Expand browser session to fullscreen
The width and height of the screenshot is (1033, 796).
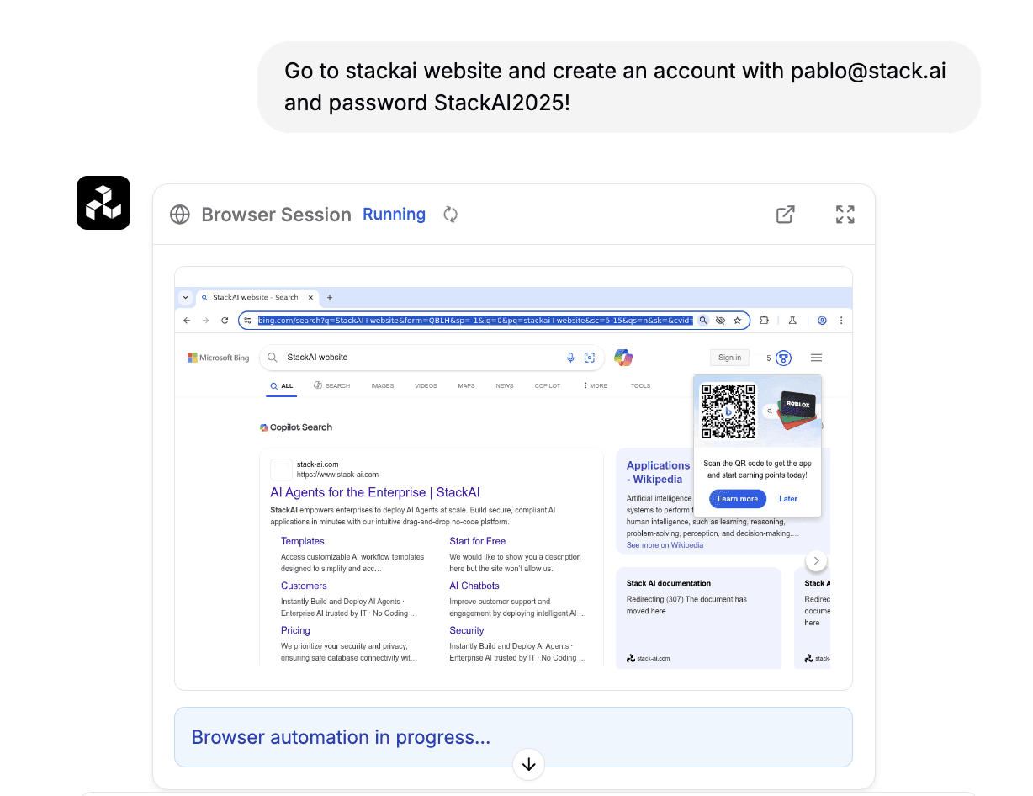[845, 215]
